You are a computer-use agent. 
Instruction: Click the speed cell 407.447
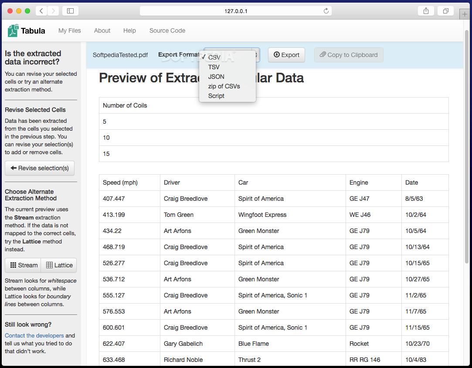click(x=130, y=199)
